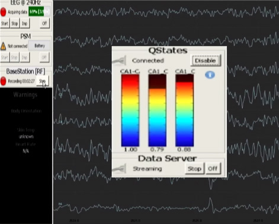Click the EEG Start button
Screen dimensions: 279x224
[x=5, y=23]
